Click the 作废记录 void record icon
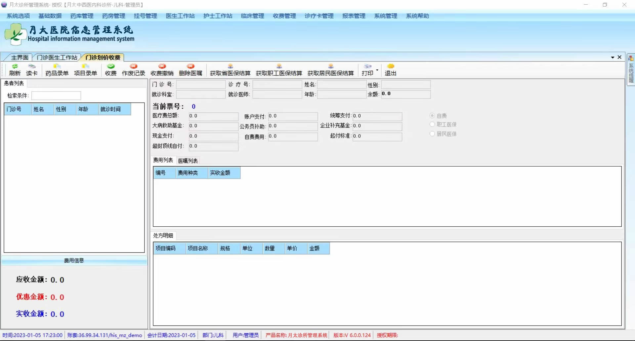This screenshot has width=635, height=341. tap(133, 70)
